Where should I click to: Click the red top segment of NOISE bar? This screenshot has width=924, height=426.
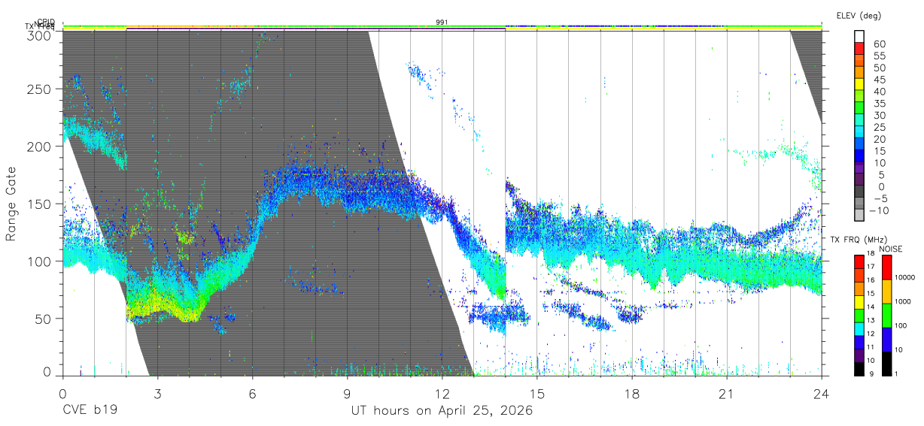click(x=886, y=267)
